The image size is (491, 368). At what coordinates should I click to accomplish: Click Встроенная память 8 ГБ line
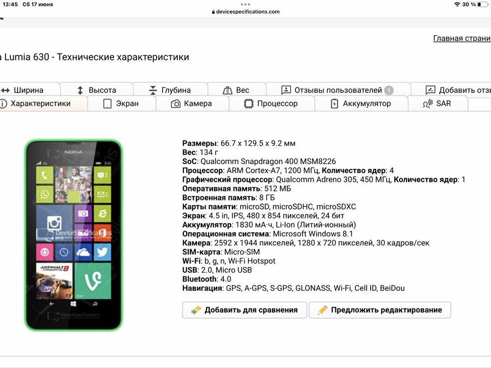pyautogui.click(x=229, y=198)
